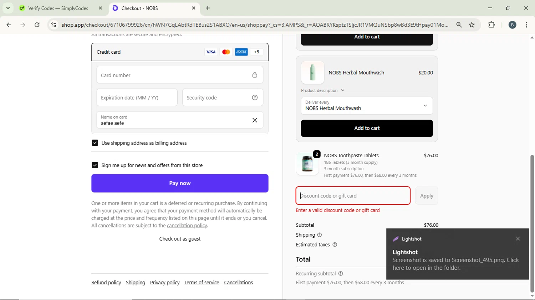Open the zoom magnifier icon in address bar
This screenshot has width=535, height=300.
pyautogui.click(x=459, y=25)
